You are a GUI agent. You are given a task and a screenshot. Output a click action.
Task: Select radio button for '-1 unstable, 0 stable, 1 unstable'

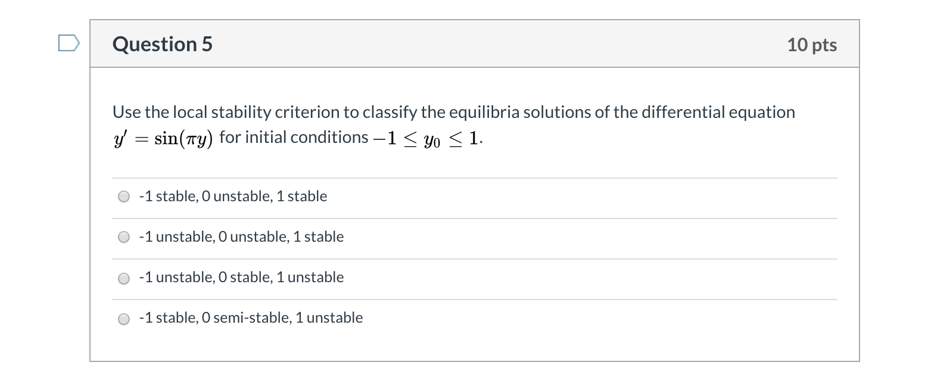coord(123,277)
